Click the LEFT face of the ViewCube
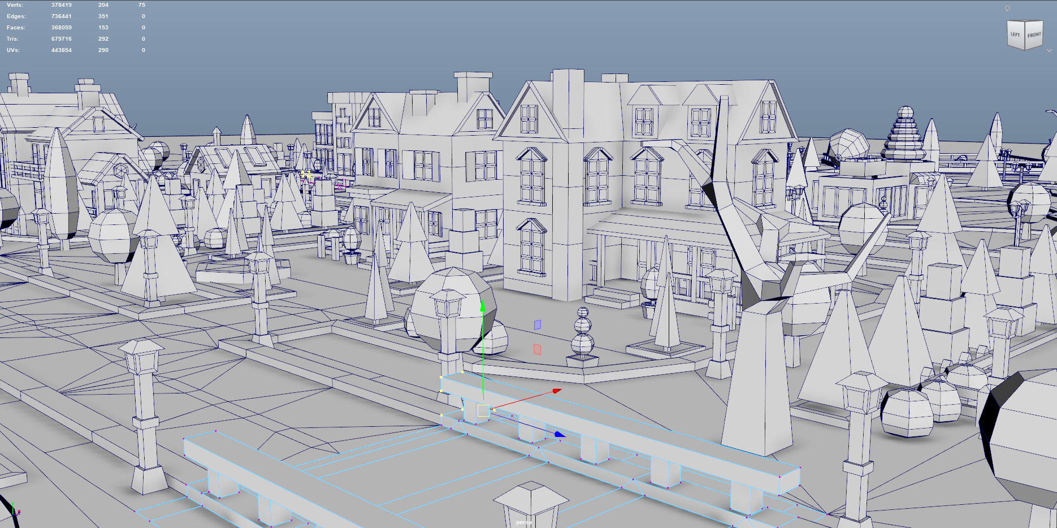1057x528 pixels. coord(1016,35)
